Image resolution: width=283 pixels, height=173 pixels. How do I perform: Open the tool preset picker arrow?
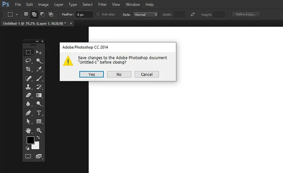tap(17, 15)
